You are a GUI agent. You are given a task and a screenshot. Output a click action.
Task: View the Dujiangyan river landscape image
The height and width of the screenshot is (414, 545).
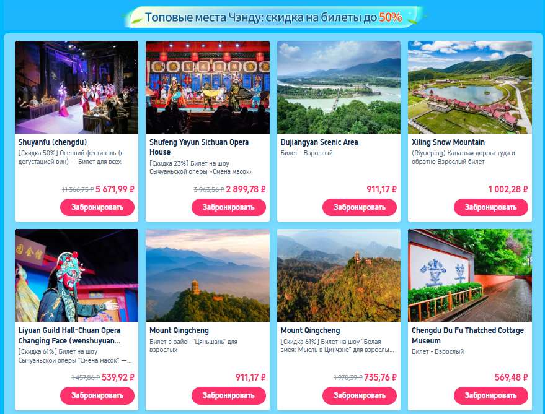339,87
